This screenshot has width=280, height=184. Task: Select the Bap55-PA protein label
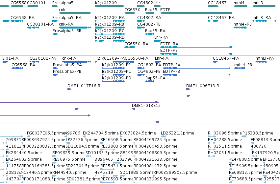click(x=156, y=78)
